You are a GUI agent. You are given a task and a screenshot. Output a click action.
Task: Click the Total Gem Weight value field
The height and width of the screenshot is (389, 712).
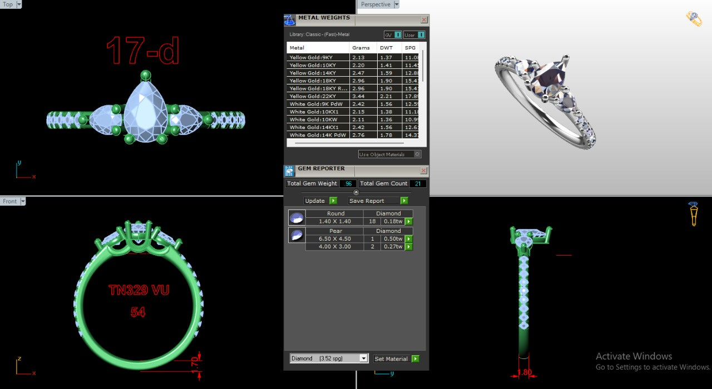point(348,183)
